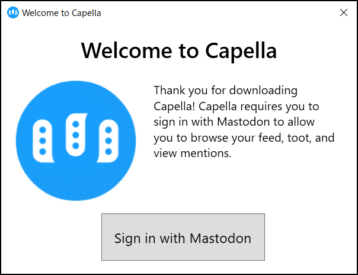Click the "Thank you for downloading" text line
This screenshot has width=358, height=275.
point(225,91)
